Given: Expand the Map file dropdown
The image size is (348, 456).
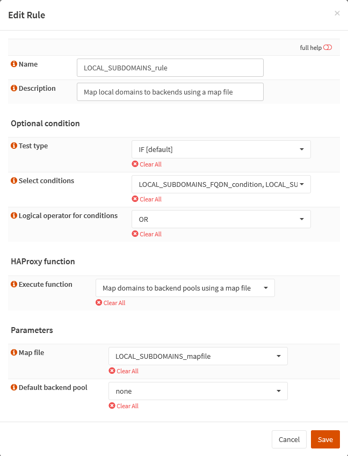Looking at the screenshot, I should click(x=198, y=356).
